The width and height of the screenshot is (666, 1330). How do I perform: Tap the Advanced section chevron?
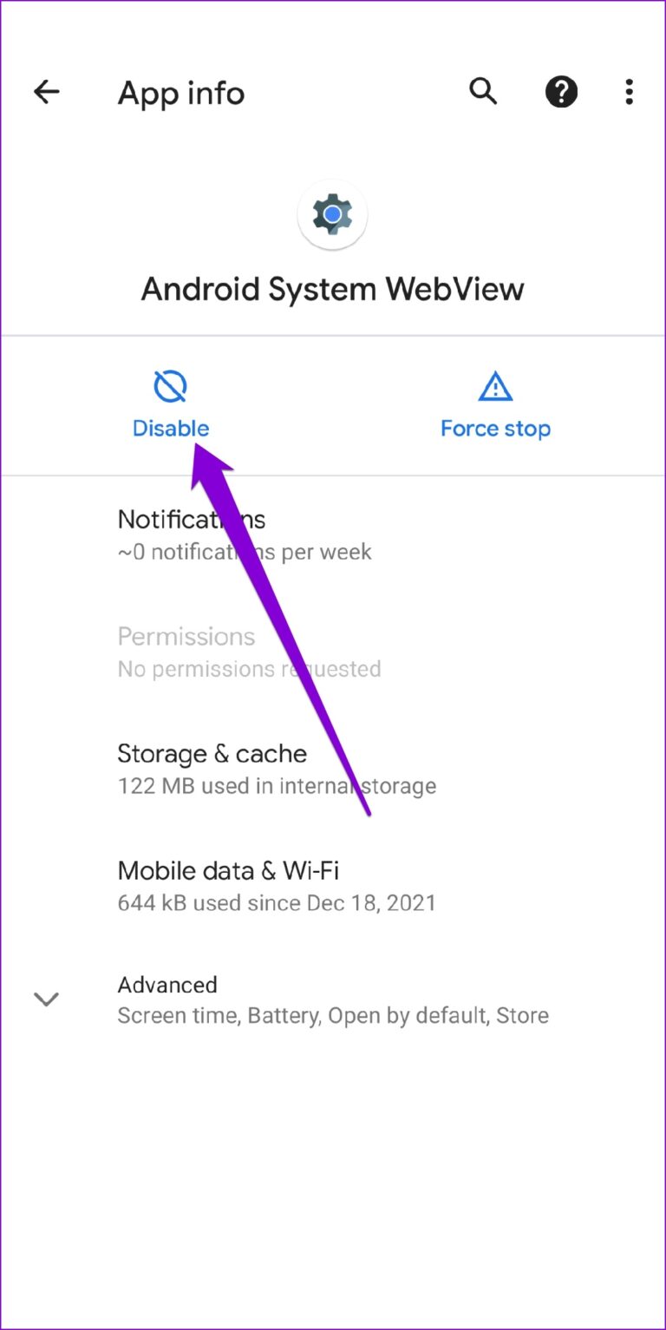[x=46, y=999]
